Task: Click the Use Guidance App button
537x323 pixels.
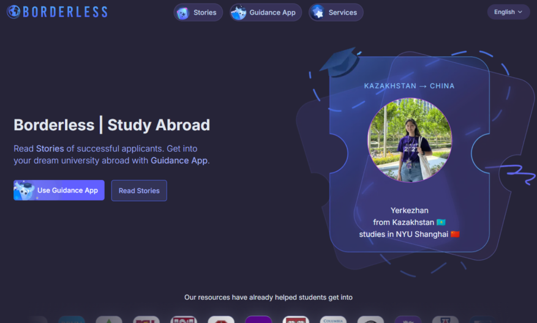Action: coord(59,190)
